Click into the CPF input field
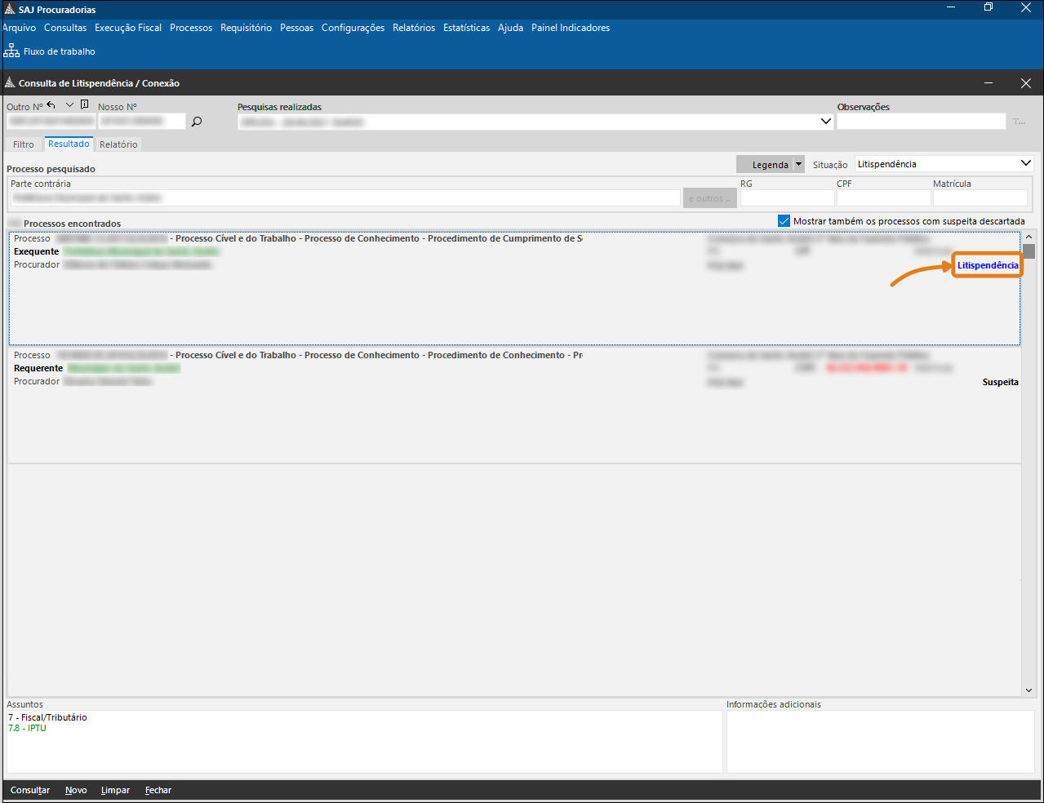The height and width of the screenshot is (803, 1044). point(883,198)
